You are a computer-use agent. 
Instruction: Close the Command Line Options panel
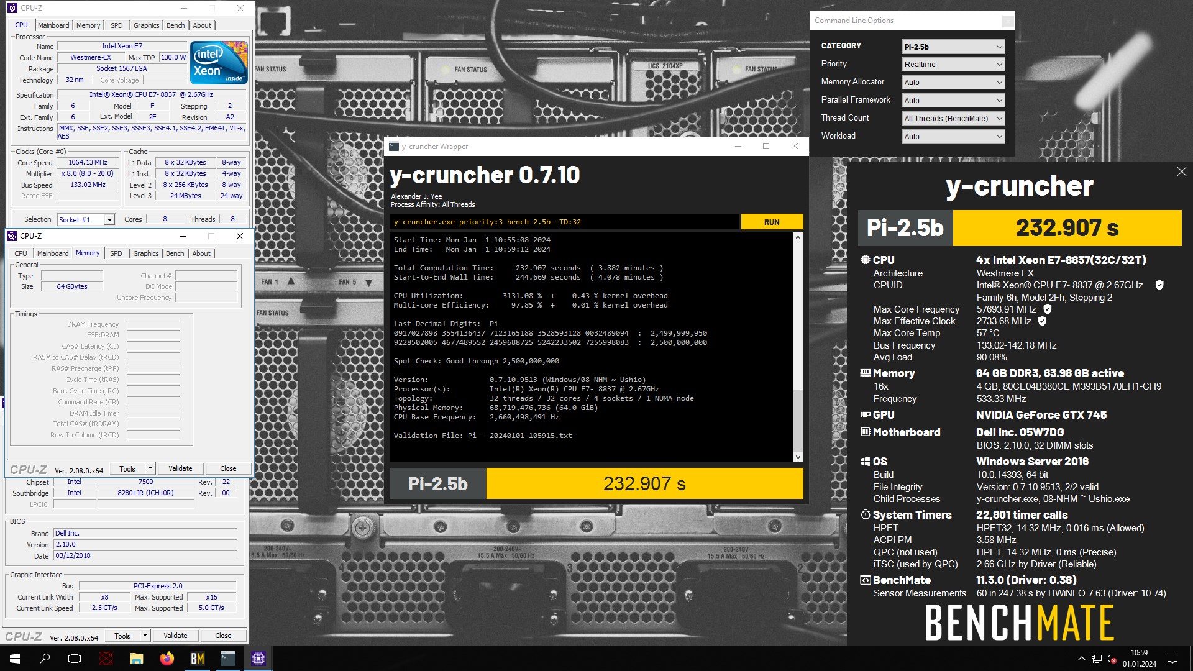[1007, 21]
